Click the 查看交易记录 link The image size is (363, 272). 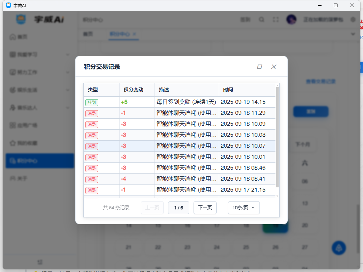[320, 81]
